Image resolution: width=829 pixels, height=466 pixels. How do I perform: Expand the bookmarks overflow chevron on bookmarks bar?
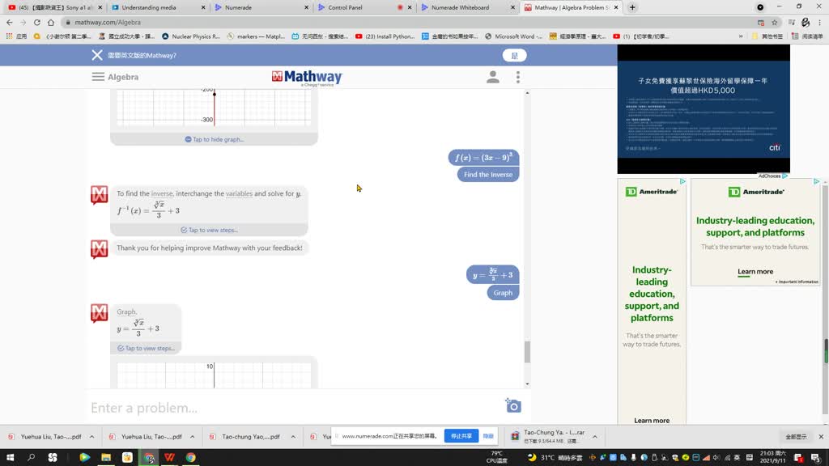742,36
